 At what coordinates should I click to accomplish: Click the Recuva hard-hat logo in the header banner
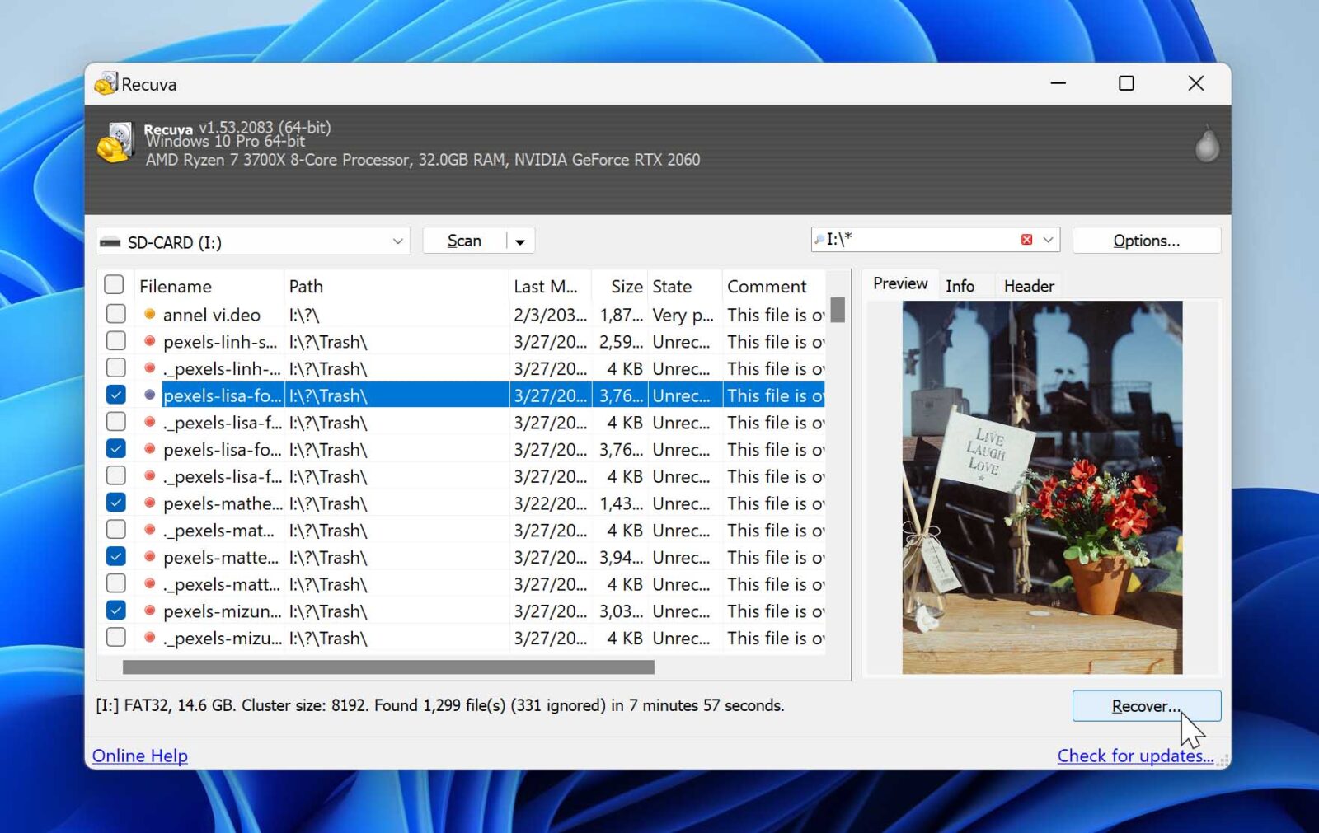click(x=115, y=143)
